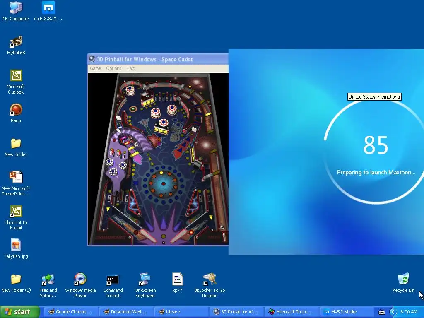424x318 pixels.
Task: Open the Options menu in 3D Pinball
Action: click(x=113, y=68)
